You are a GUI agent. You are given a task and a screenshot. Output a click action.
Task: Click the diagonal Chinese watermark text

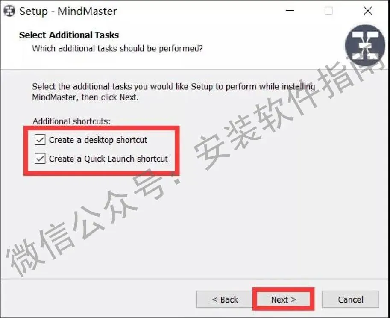click(x=196, y=169)
